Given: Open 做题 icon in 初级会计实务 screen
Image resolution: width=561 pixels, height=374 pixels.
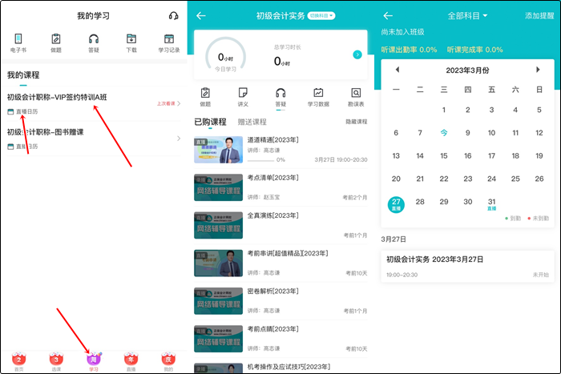Looking at the screenshot, I should tap(205, 97).
